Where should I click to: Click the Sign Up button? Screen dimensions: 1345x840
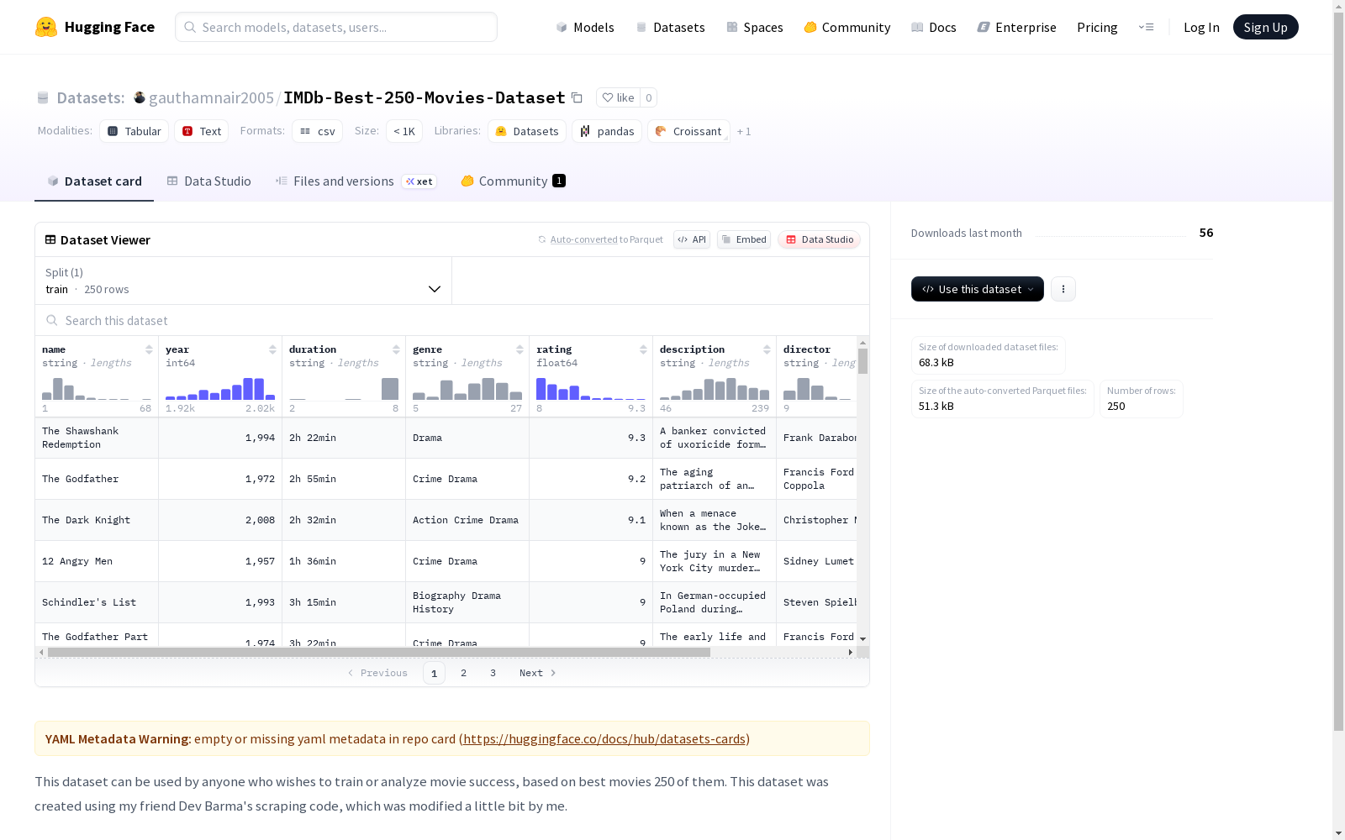pos(1265,27)
